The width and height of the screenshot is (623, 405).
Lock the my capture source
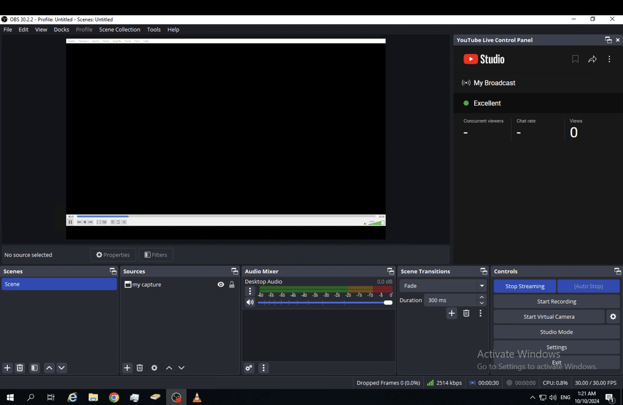pyautogui.click(x=232, y=284)
